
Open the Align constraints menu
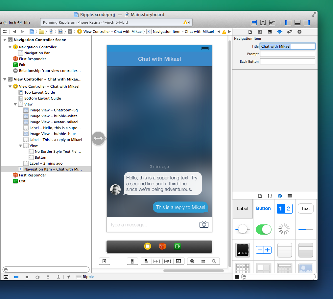click(146, 261)
